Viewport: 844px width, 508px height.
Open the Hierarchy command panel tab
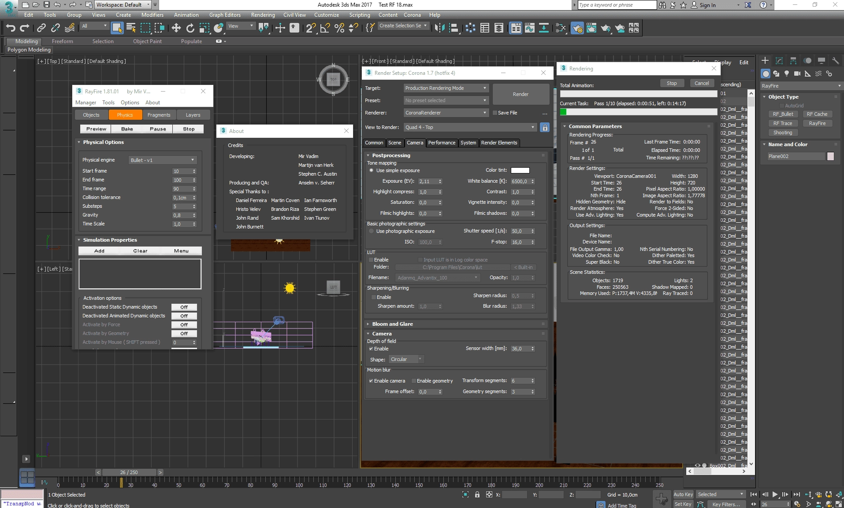[793, 61]
